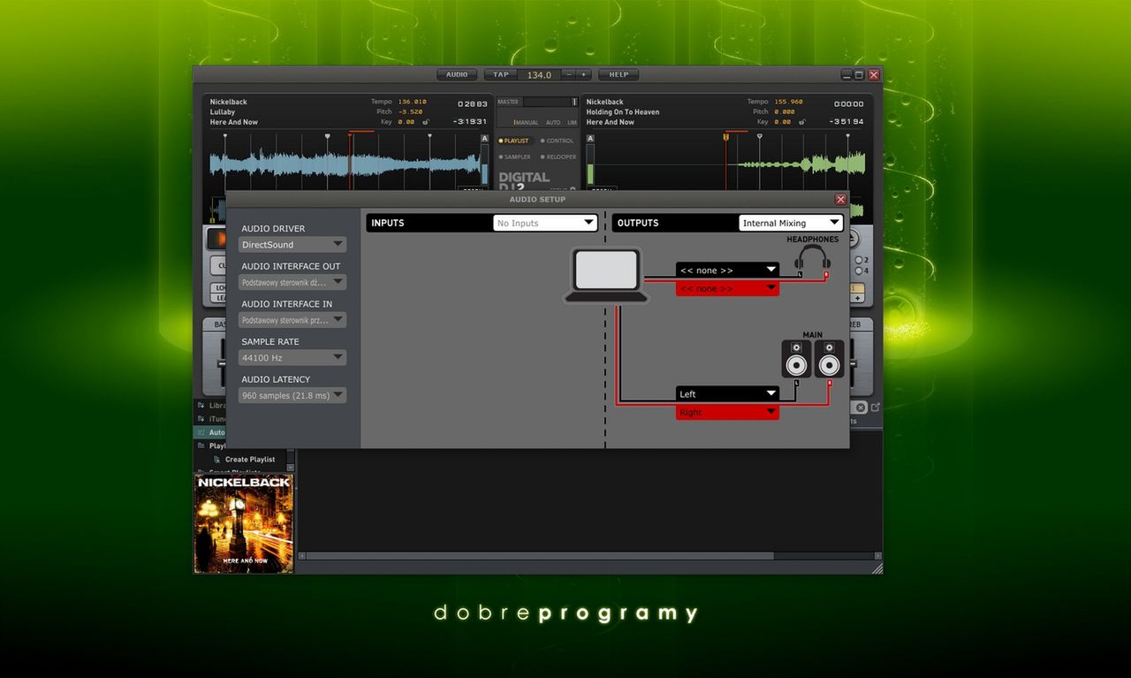The image size is (1131, 678).
Task: Minimize the Digital DJ window
Action: (846, 75)
